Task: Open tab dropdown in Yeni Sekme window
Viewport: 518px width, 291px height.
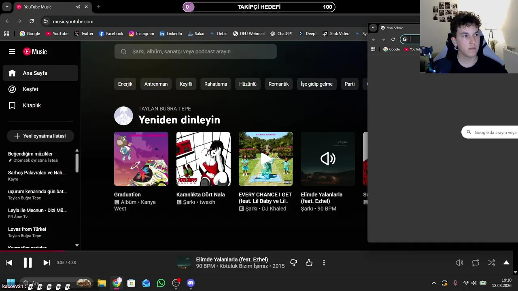Action: 373,28
